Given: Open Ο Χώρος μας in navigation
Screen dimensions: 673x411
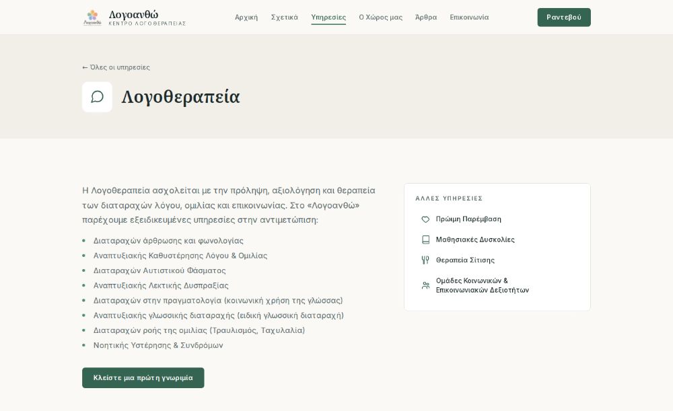Looking at the screenshot, I should pos(381,17).
